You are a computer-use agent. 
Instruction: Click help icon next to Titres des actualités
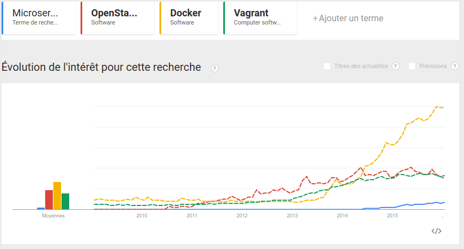(395, 66)
